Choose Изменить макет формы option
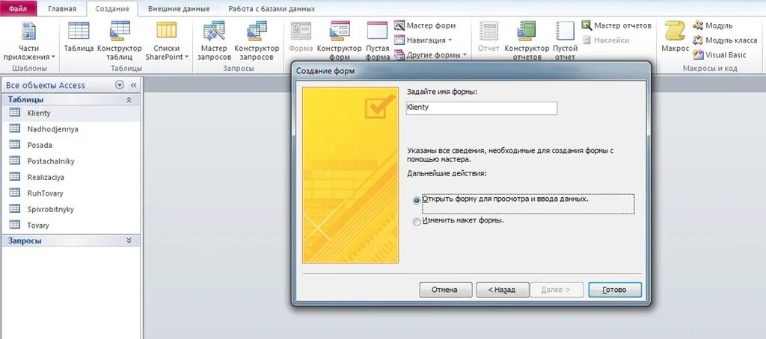Viewport: 766px width, 339px height. tap(417, 222)
